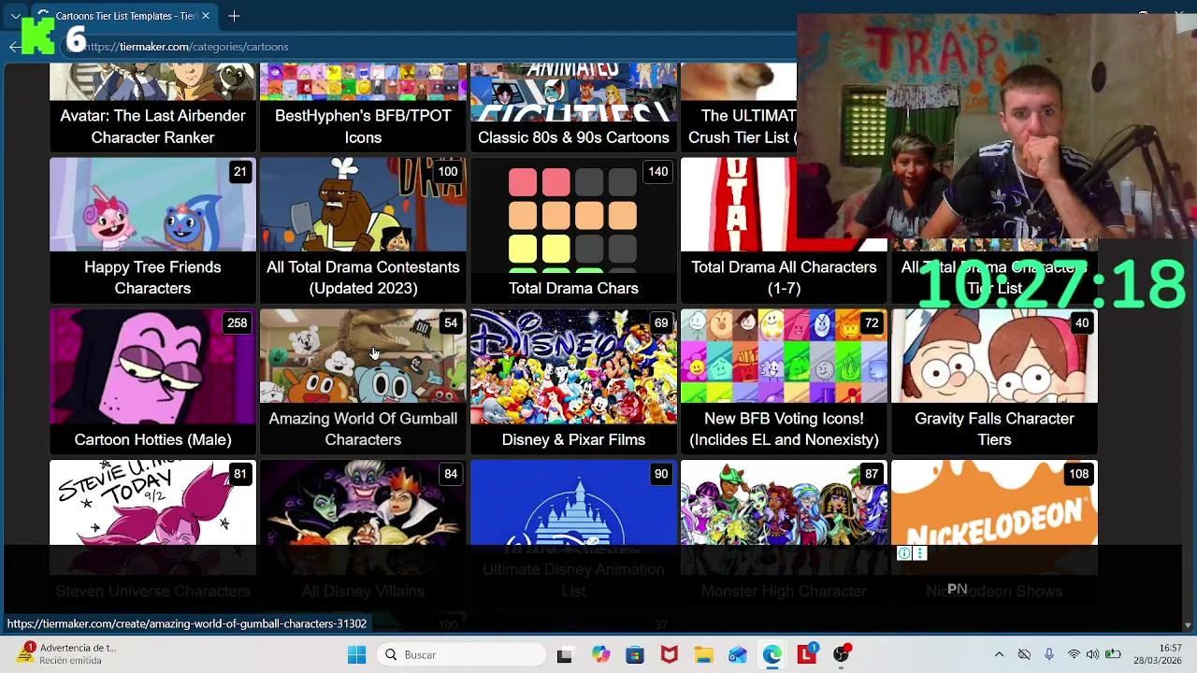Switch to Microsoft Edge in the taskbar
This screenshot has height=673, width=1197.
coord(772,655)
